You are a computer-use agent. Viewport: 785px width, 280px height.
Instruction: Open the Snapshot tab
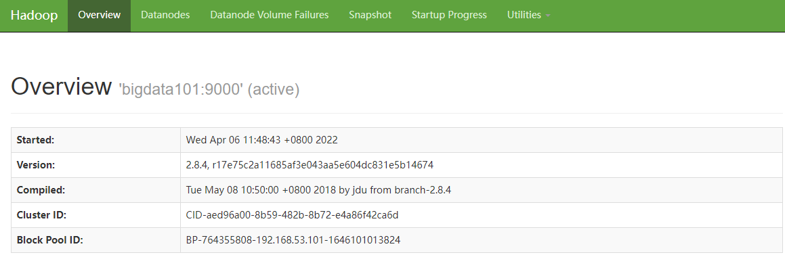[x=370, y=15]
